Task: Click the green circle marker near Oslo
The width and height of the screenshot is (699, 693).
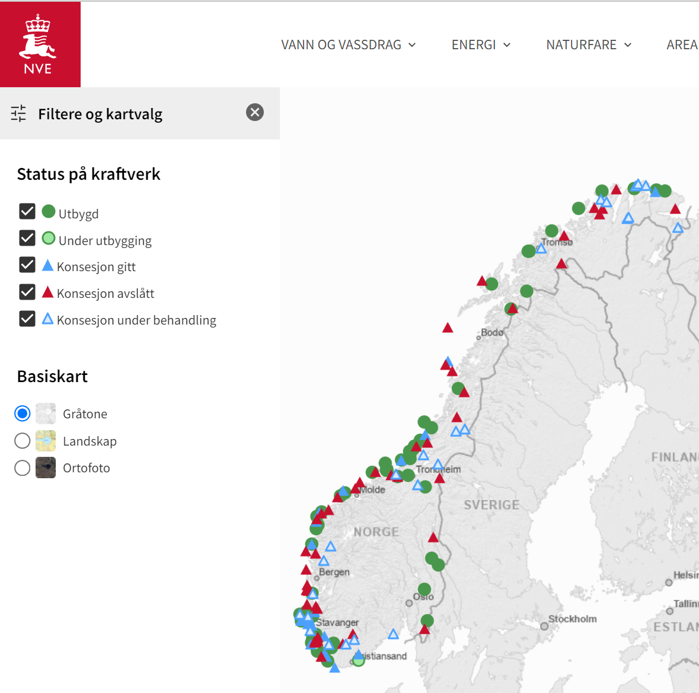Action: [x=424, y=590]
